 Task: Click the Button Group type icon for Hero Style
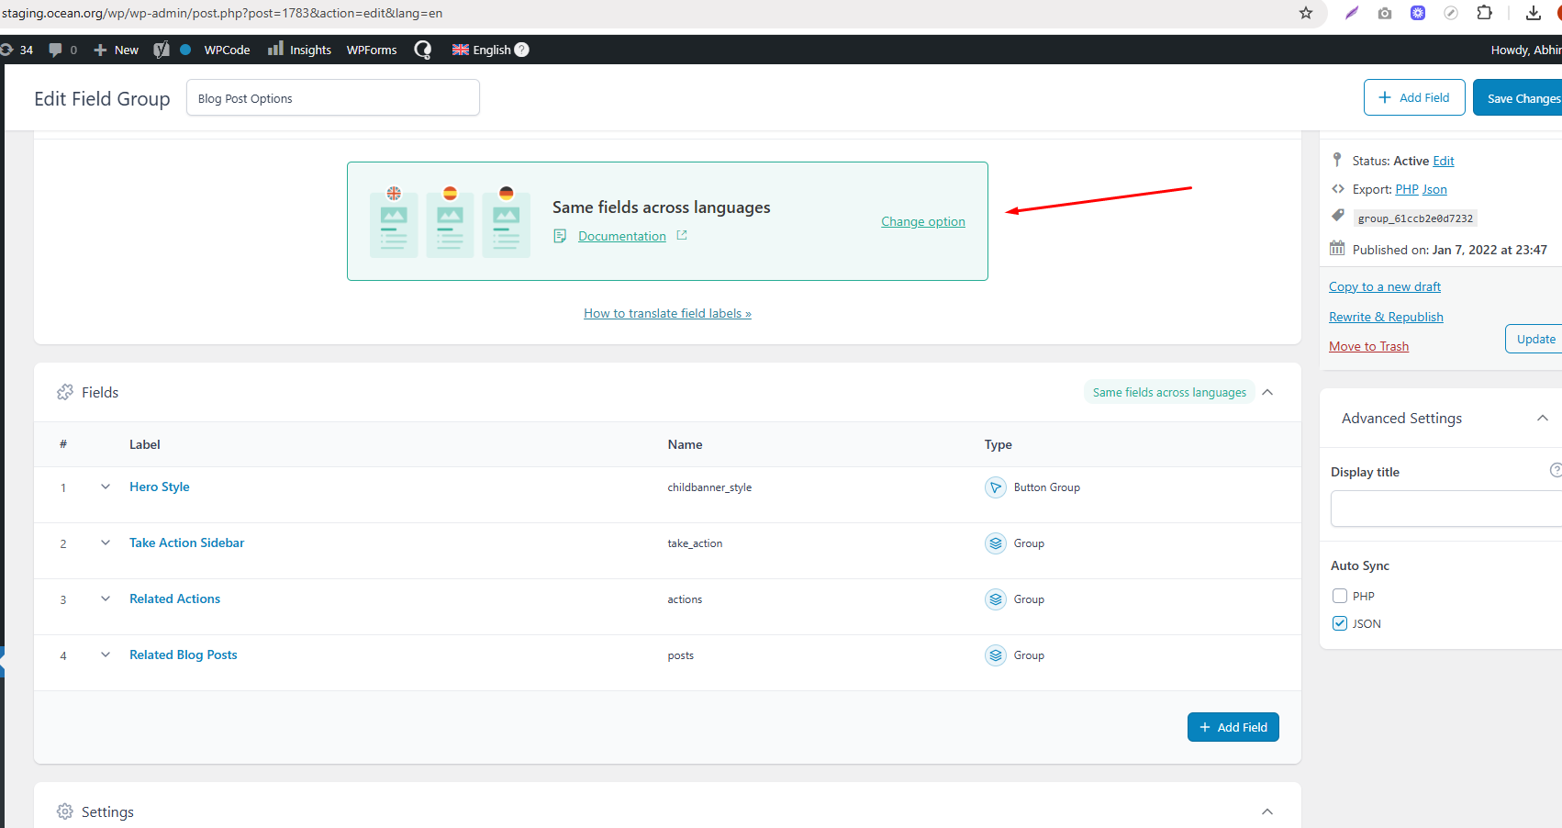[x=995, y=487]
